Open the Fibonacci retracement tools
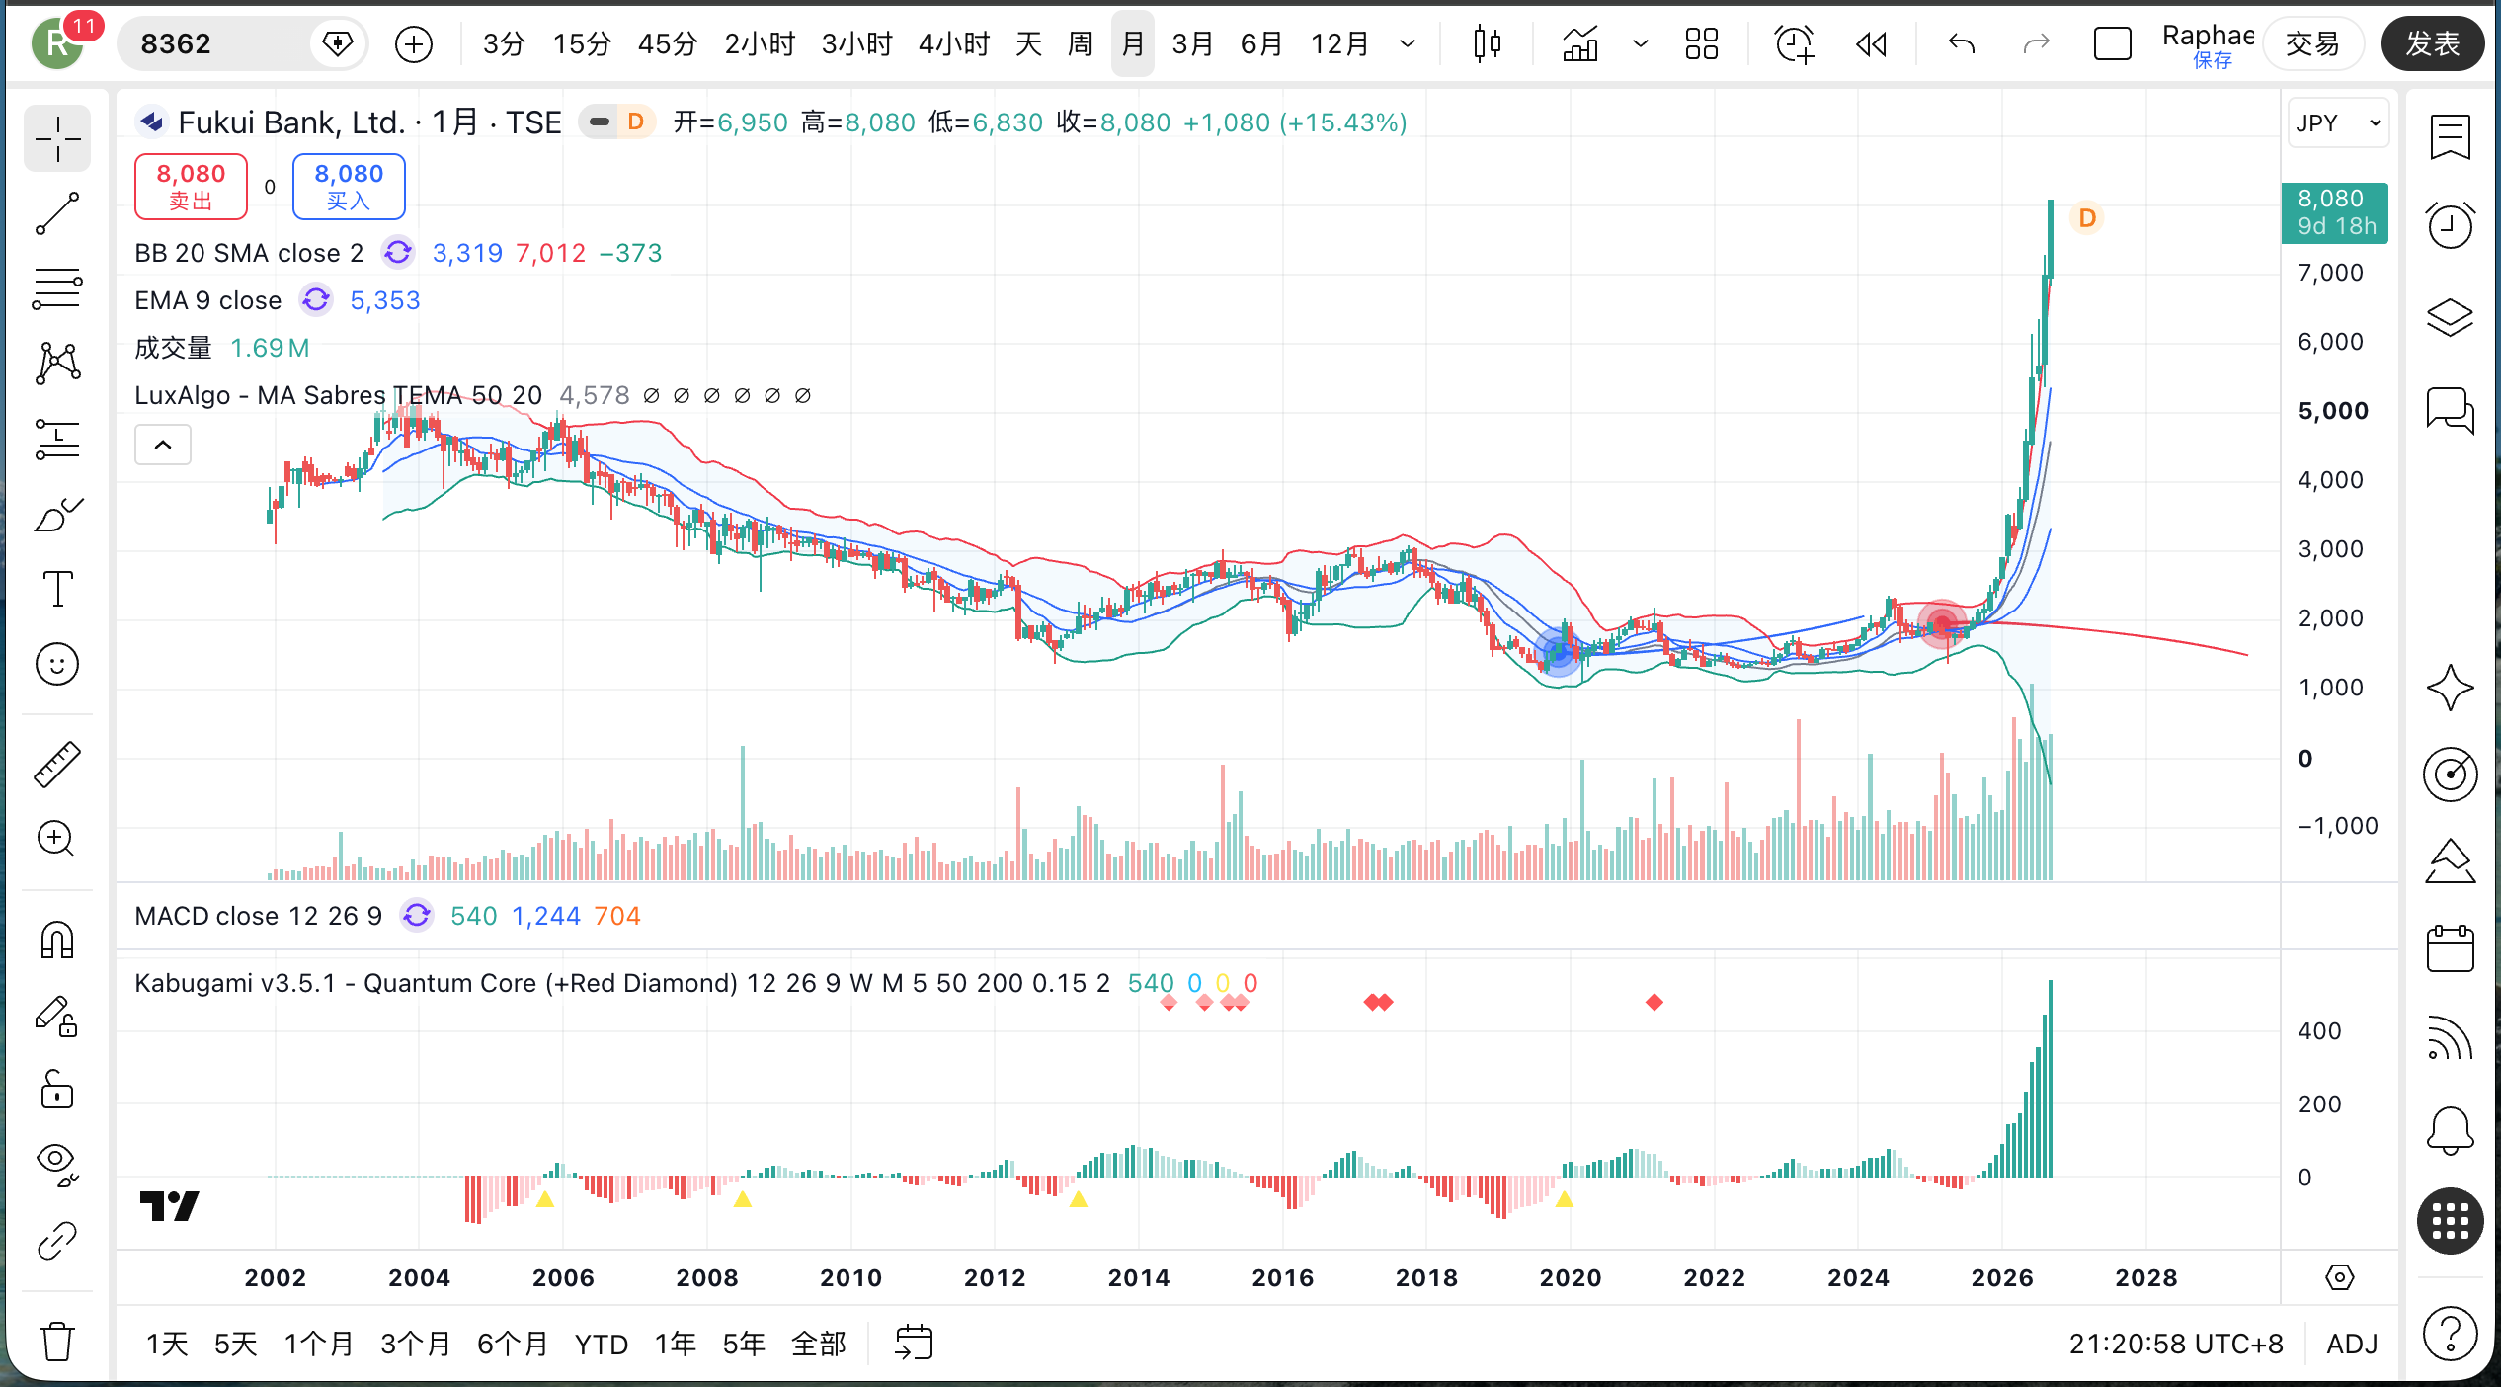The width and height of the screenshot is (2501, 1387). click(57, 288)
